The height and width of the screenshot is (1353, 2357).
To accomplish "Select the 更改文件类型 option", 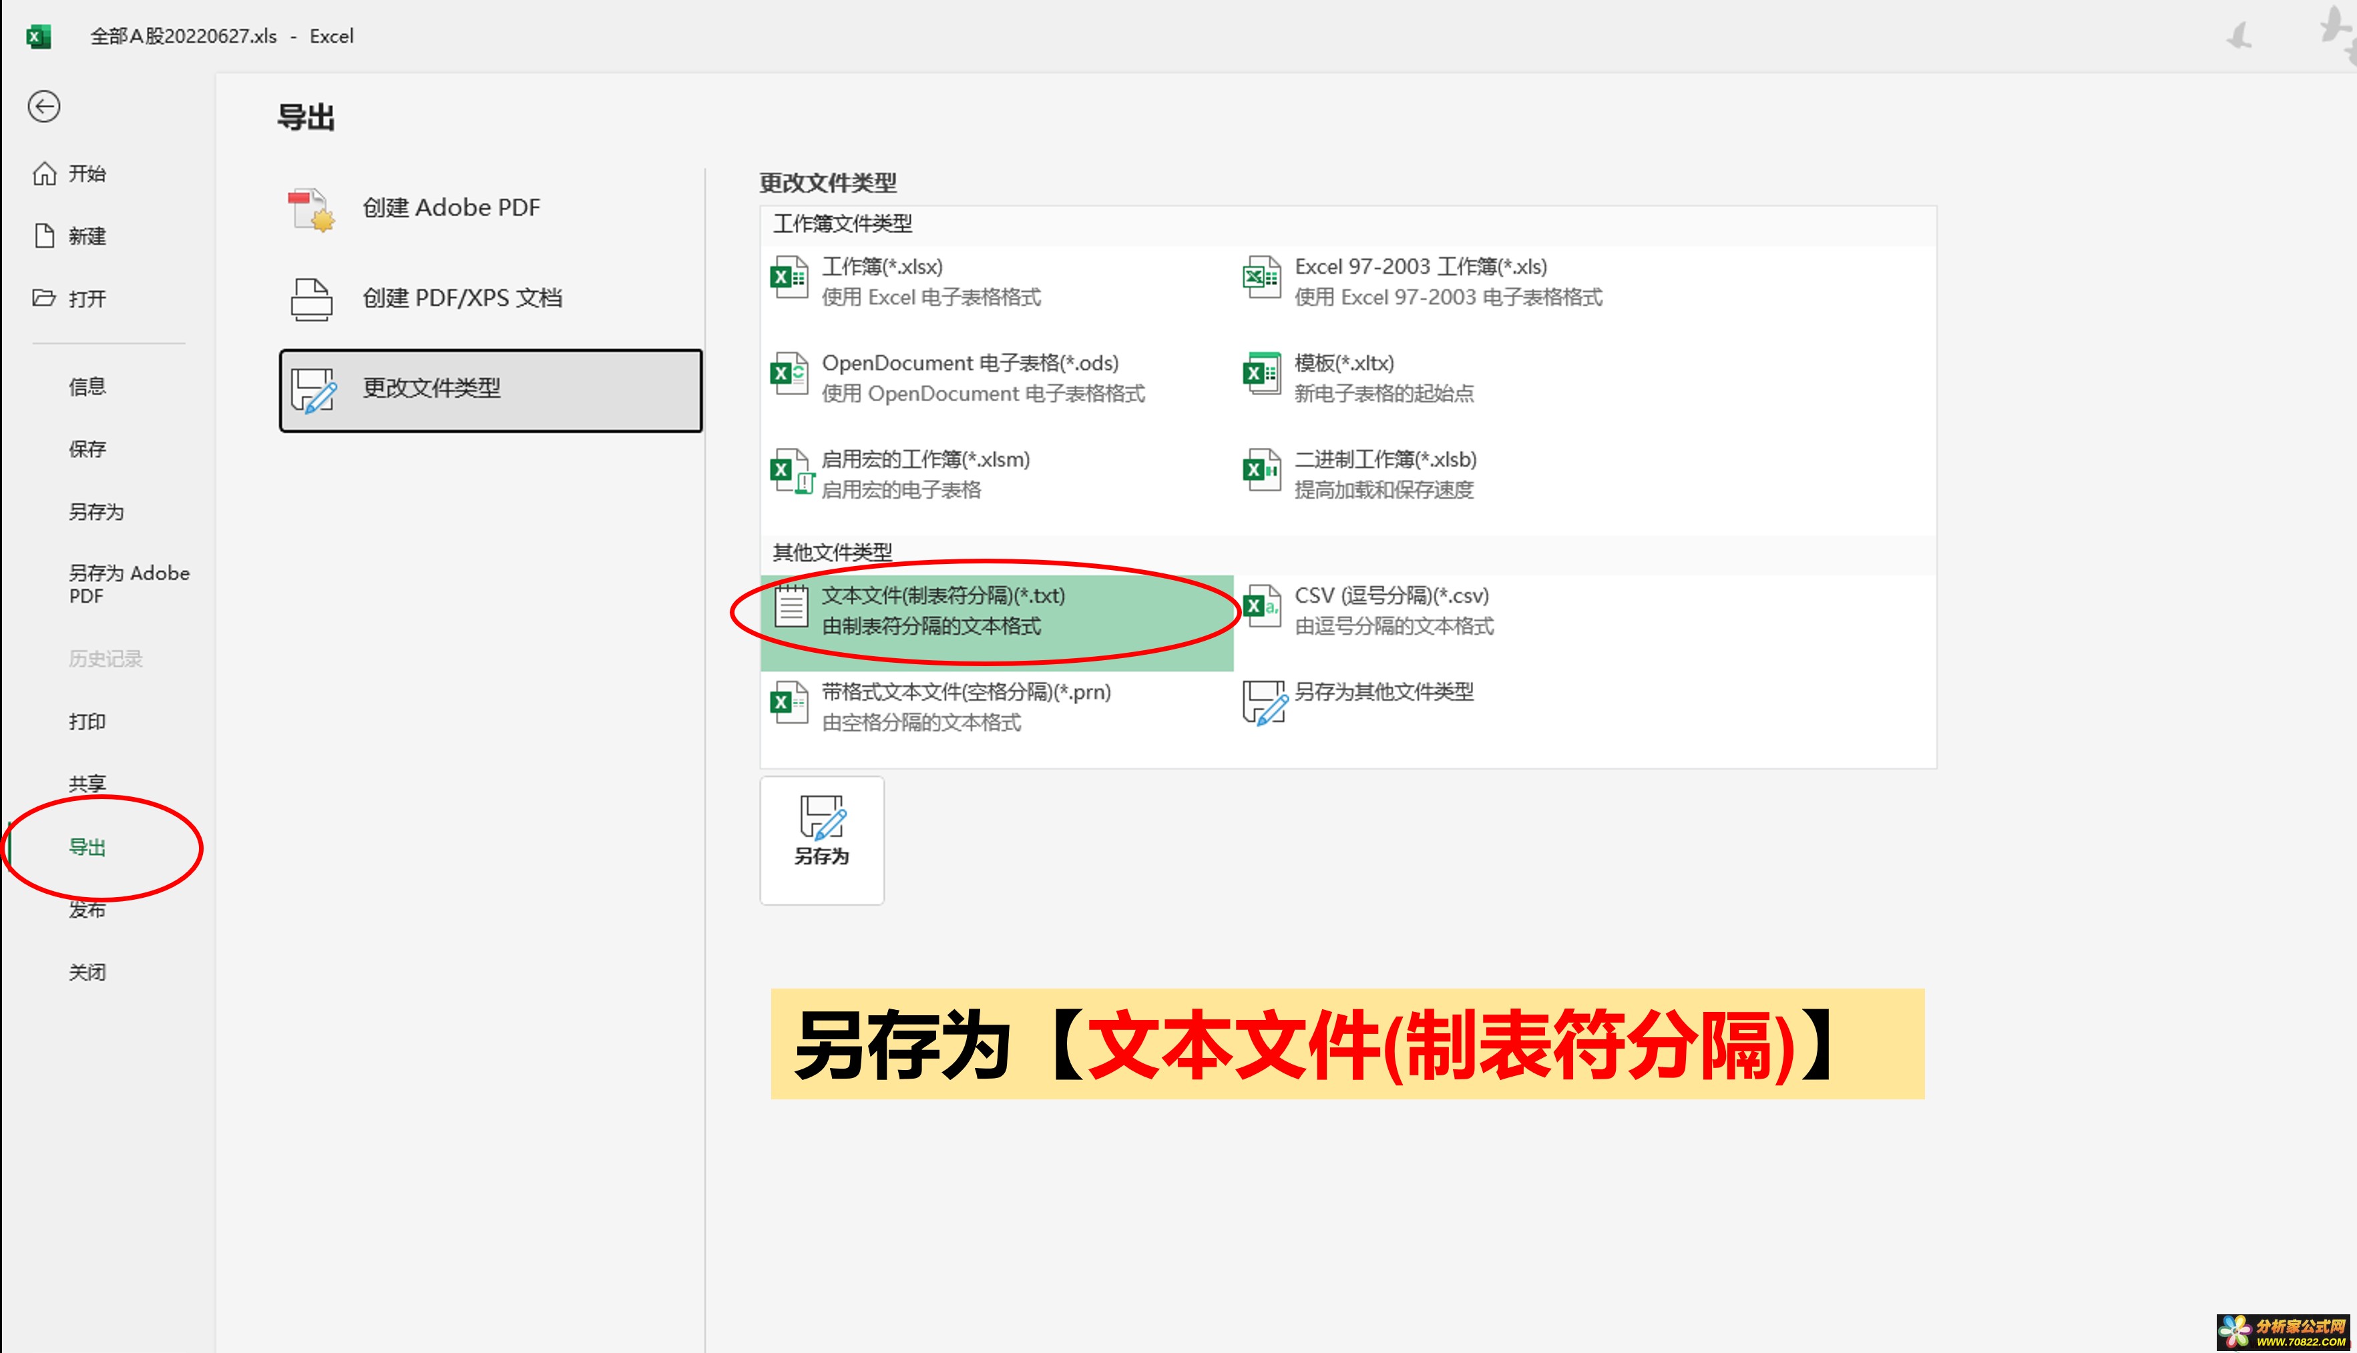I will pyautogui.click(x=491, y=390).
